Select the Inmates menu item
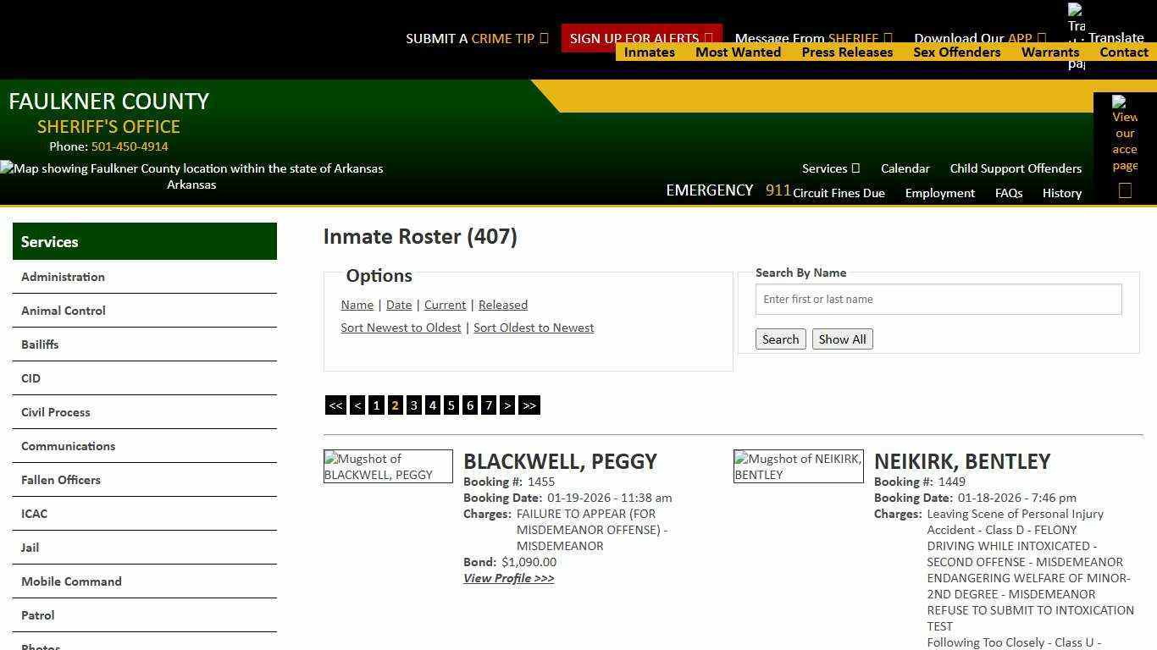This screenshot has height=650, width=1157. 649,52
